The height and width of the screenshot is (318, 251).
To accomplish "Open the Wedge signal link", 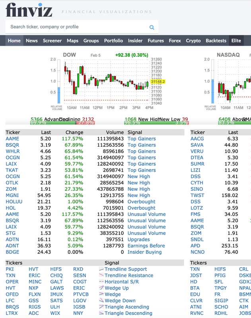I will (x=113, y=294).
